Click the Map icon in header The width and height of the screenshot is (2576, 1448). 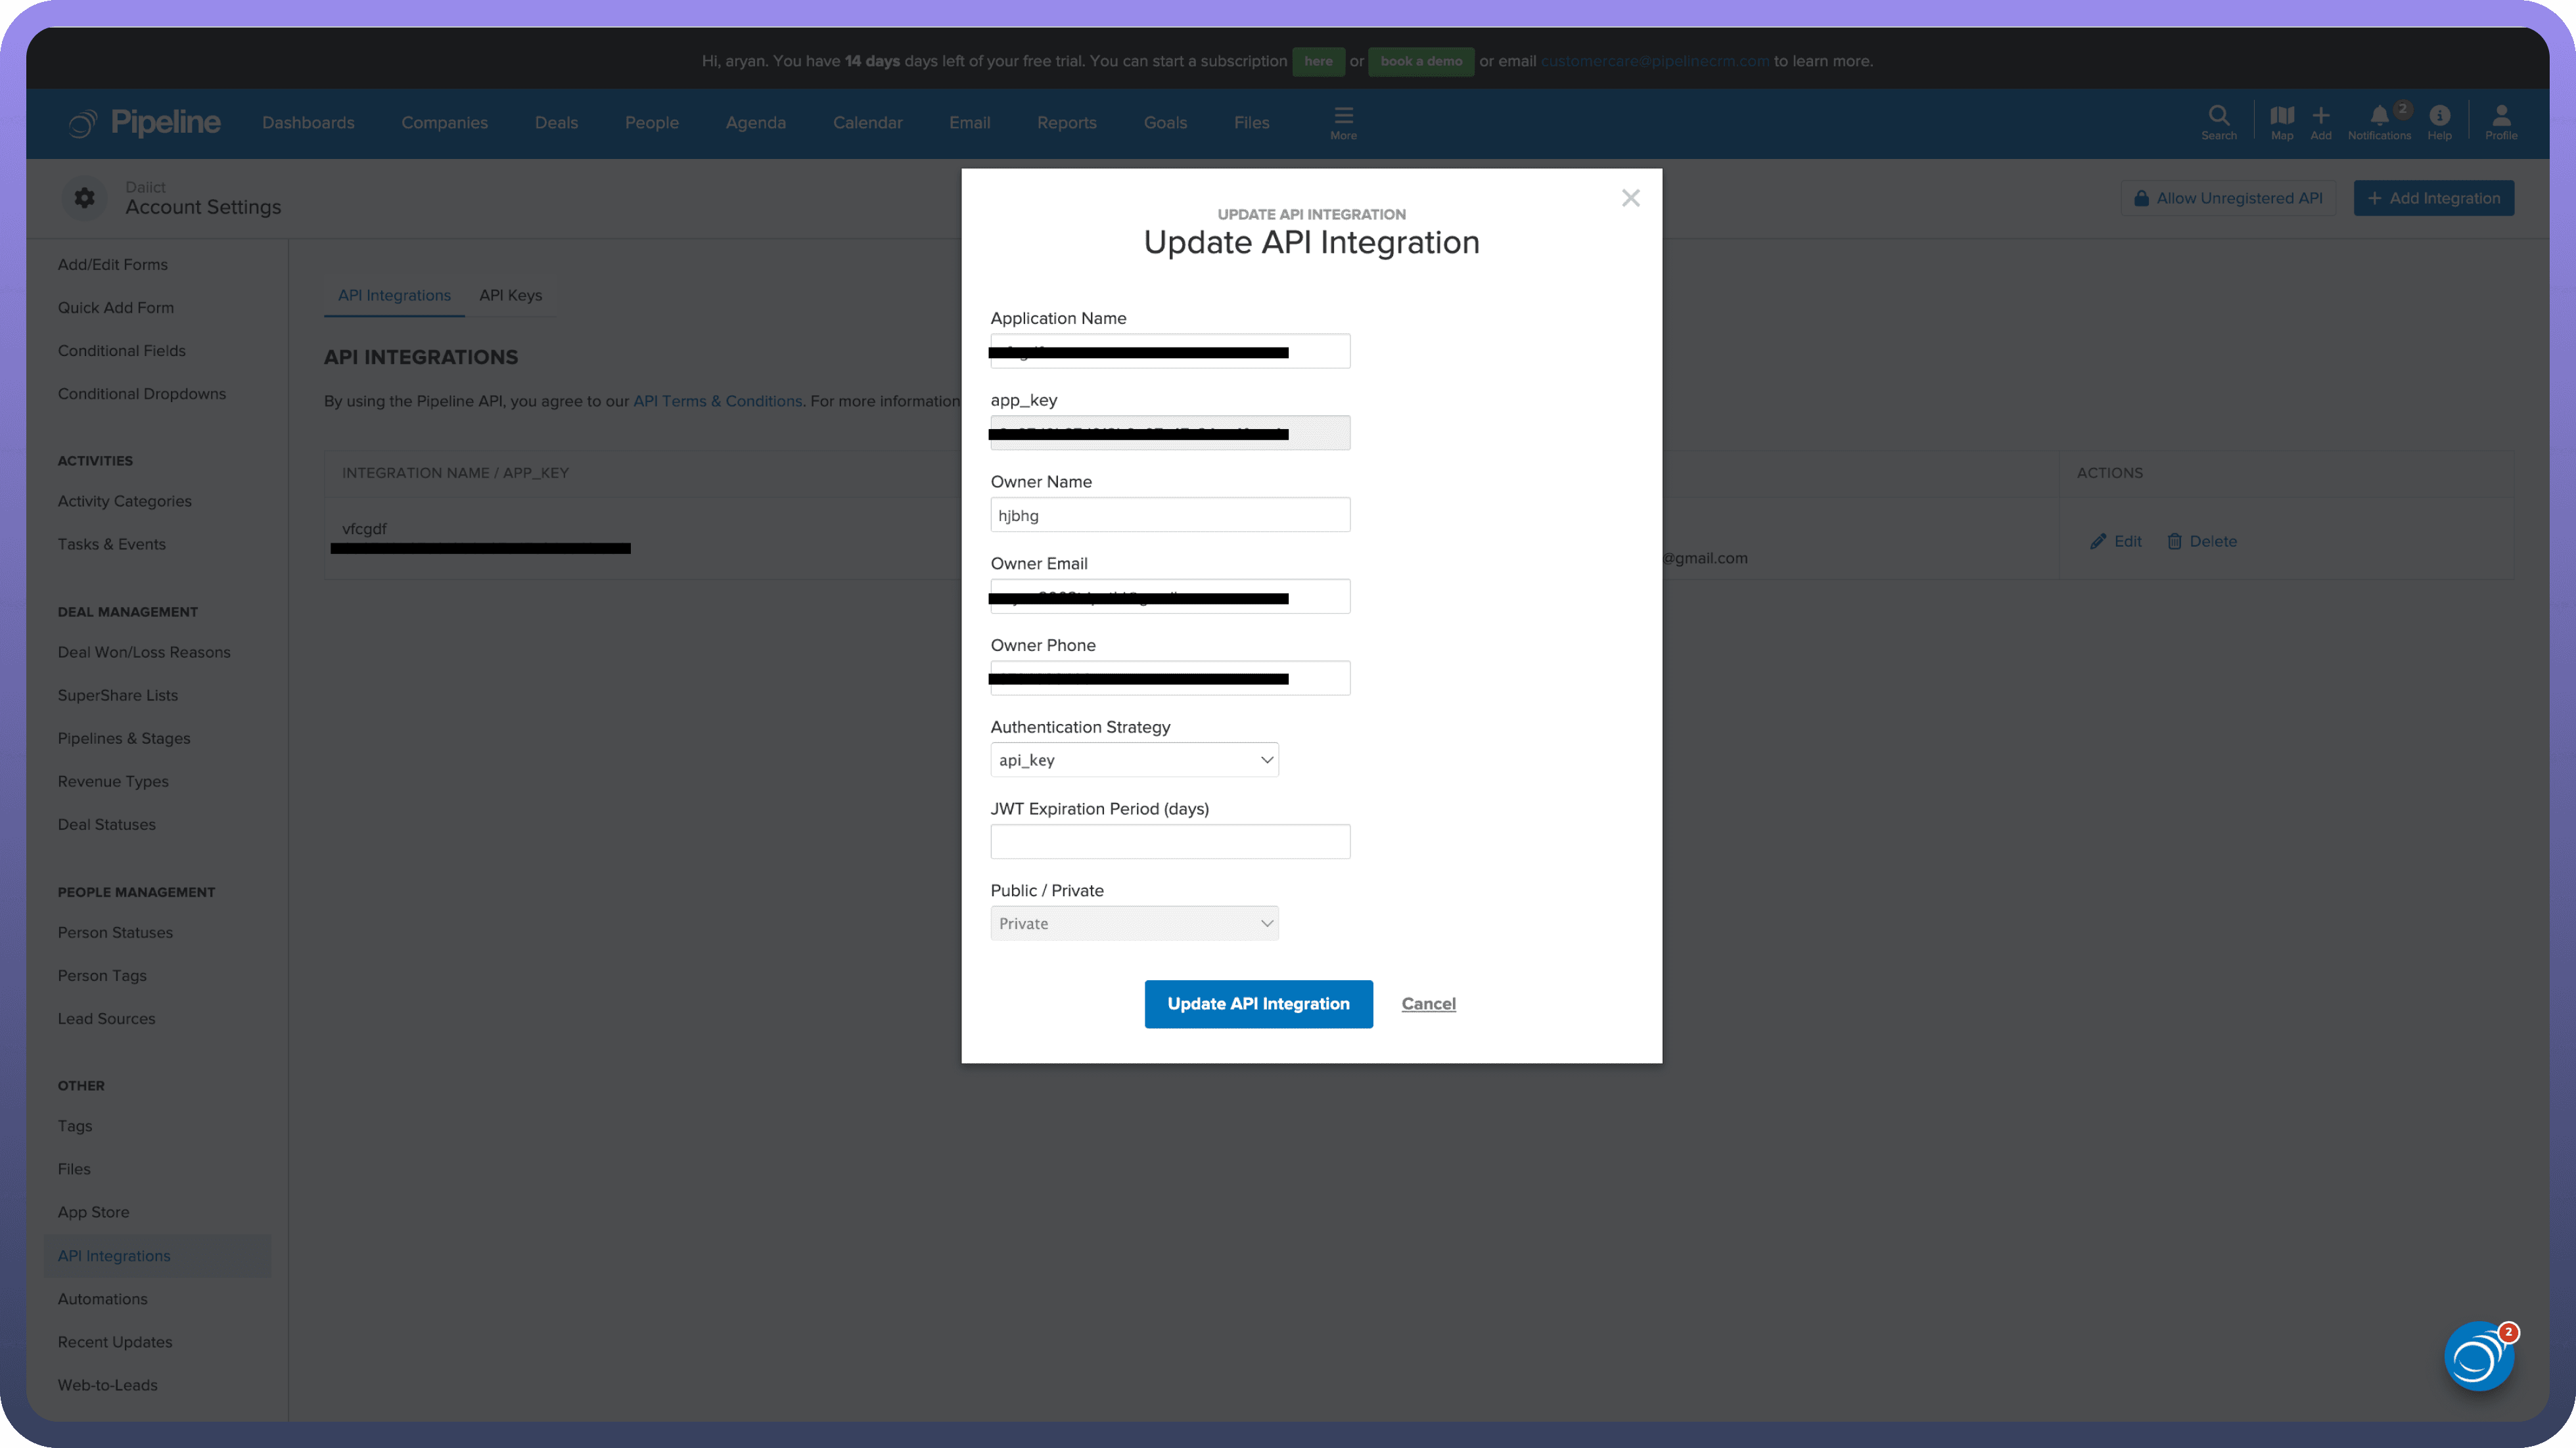2281,116
